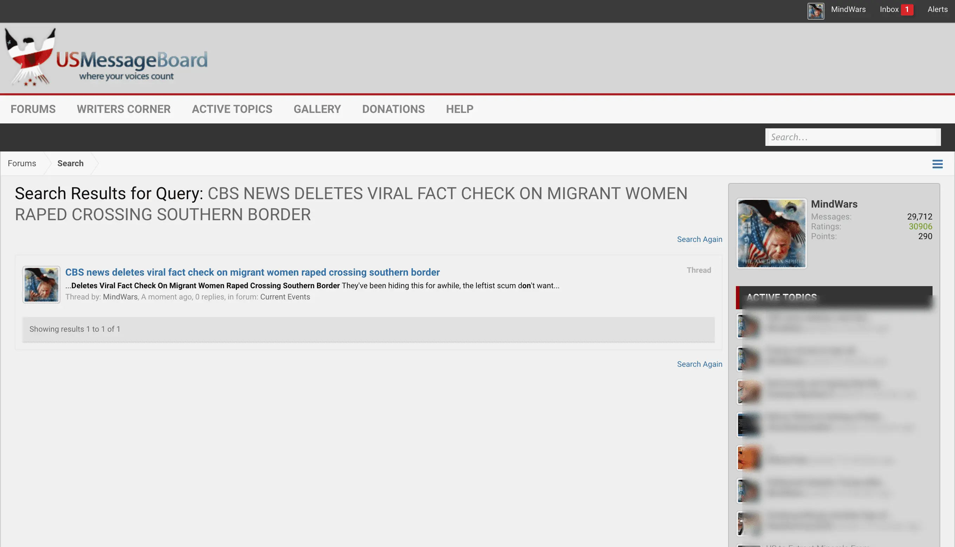
Task: Click upper Search Again link
Action: coord(699,239)
